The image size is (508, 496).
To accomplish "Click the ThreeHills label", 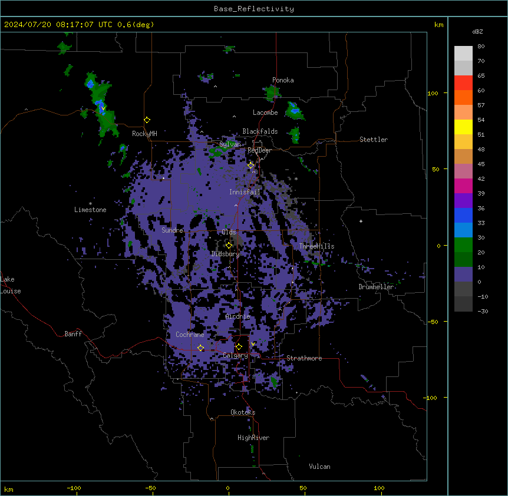I will coord(316,246).
